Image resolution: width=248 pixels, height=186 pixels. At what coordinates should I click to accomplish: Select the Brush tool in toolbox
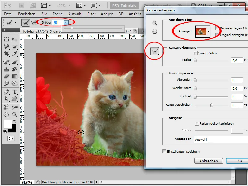pos(15,62)
